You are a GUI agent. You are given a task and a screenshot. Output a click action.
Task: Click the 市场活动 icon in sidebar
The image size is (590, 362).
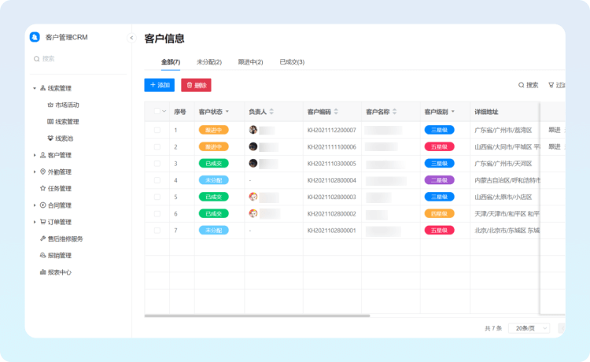click(50, 105)
